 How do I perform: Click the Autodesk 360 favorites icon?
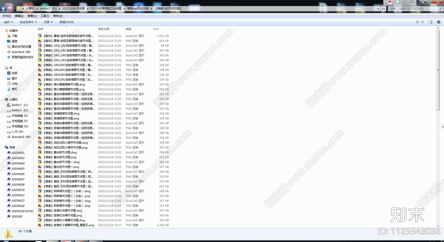[x=9, y=52]
